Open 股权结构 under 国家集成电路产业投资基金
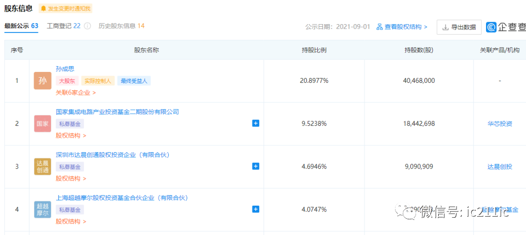 [71, 135]
